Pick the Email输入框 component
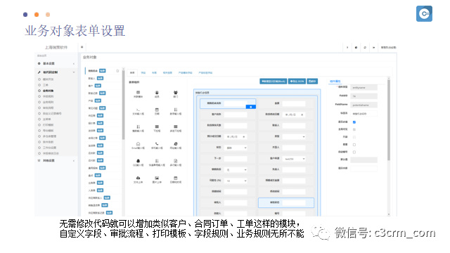The height and width of the screenshot is (253, 450). [x=138, y=145]
